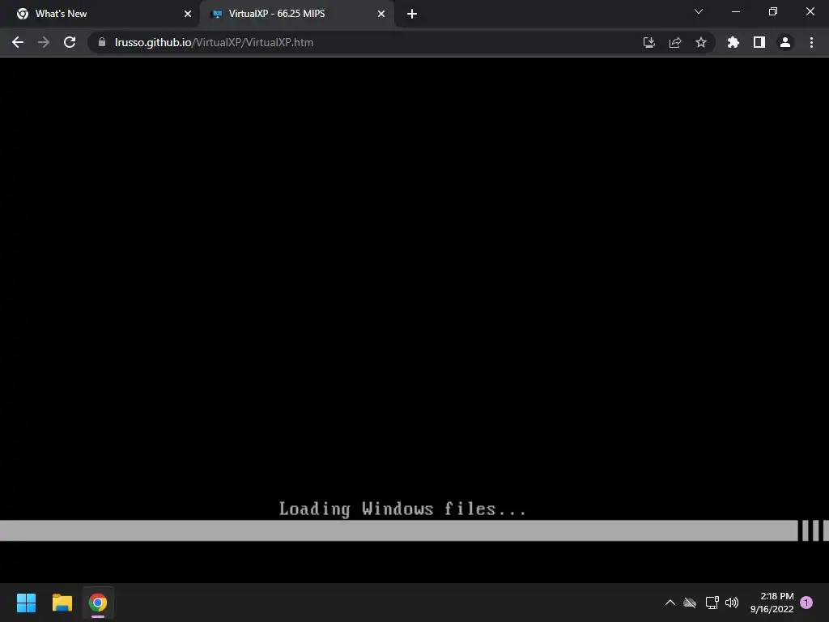The height and width of the screenshot is (622, 829).
Task: Open the Windows Start menu
Action: pos(26,603)
